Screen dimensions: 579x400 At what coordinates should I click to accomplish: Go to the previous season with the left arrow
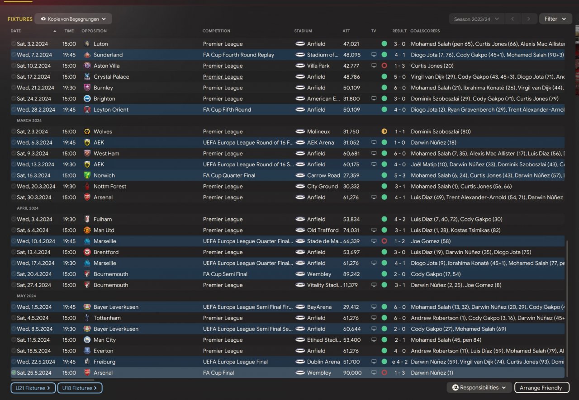tap(513, 19)
